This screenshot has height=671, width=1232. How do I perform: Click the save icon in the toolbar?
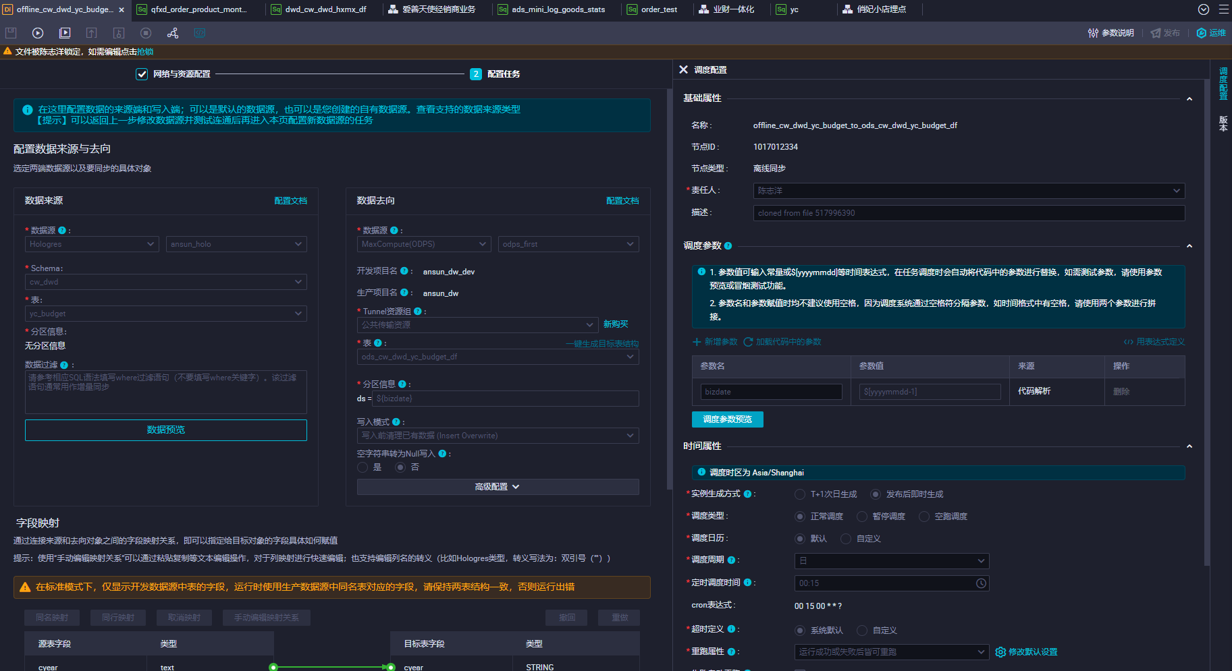(x=11, y=33)
